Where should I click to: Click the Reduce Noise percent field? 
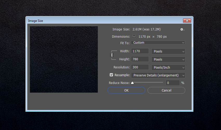point(173,83)
